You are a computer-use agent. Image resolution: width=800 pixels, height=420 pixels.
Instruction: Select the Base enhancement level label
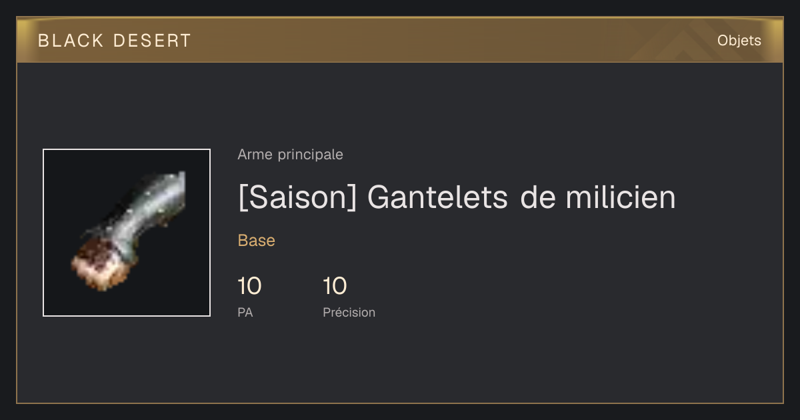[256, 241]
